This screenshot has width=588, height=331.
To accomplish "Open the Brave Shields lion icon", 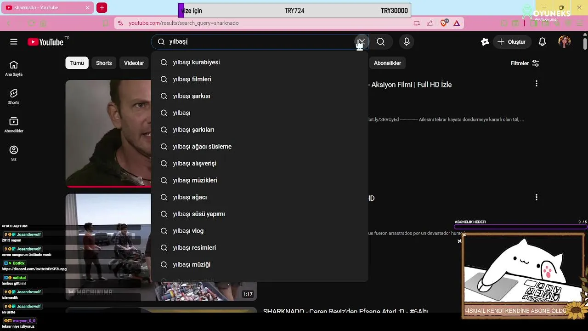I will coord(444,23).
